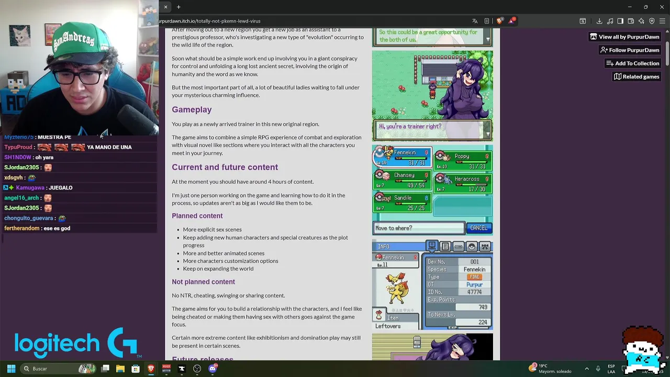Screen dimensions: 670x377
Task: Open the music note playlist icon
Action: [x=610, y=21]
